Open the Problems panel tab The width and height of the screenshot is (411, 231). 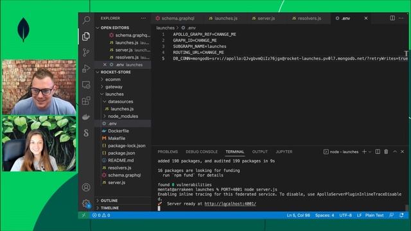pyautogui.click(x=168, y=151)
